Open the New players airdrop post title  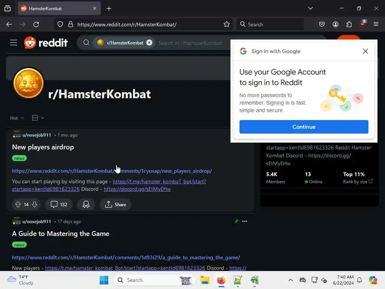[x=43, y=147]
